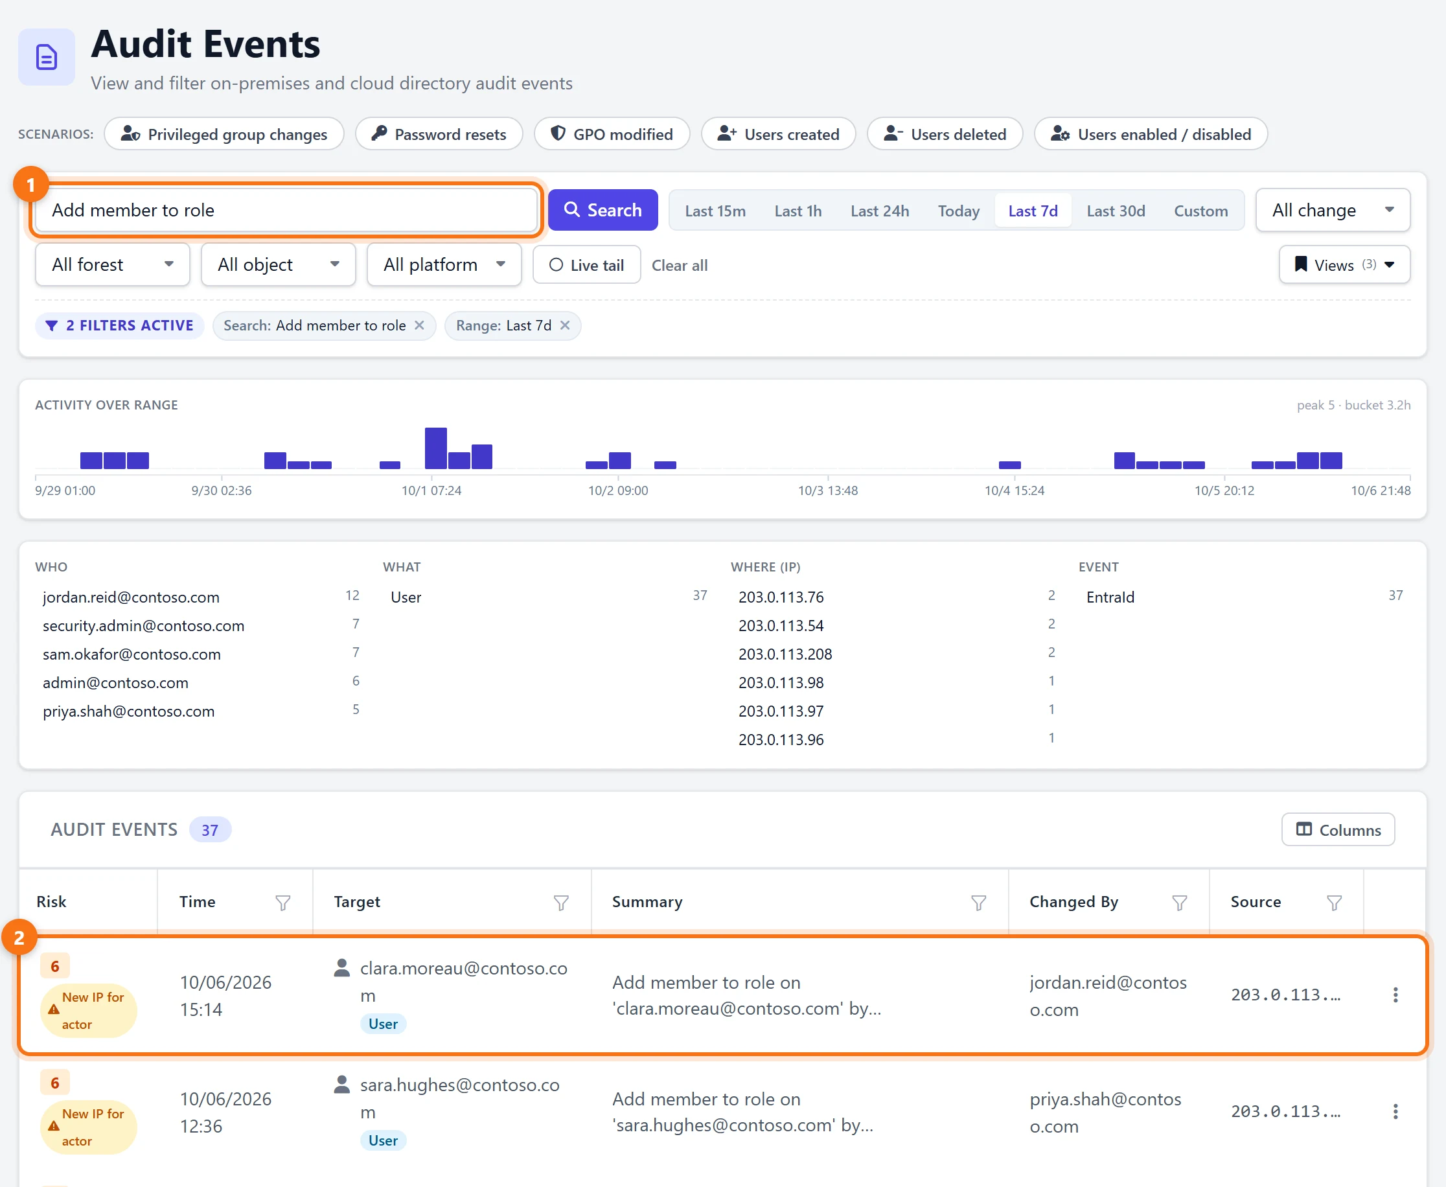This screenshot has height=1187, width=1446.
Task: Apply the Users deleted scenario
Action: pyautogui.click(x=945, y=134)
